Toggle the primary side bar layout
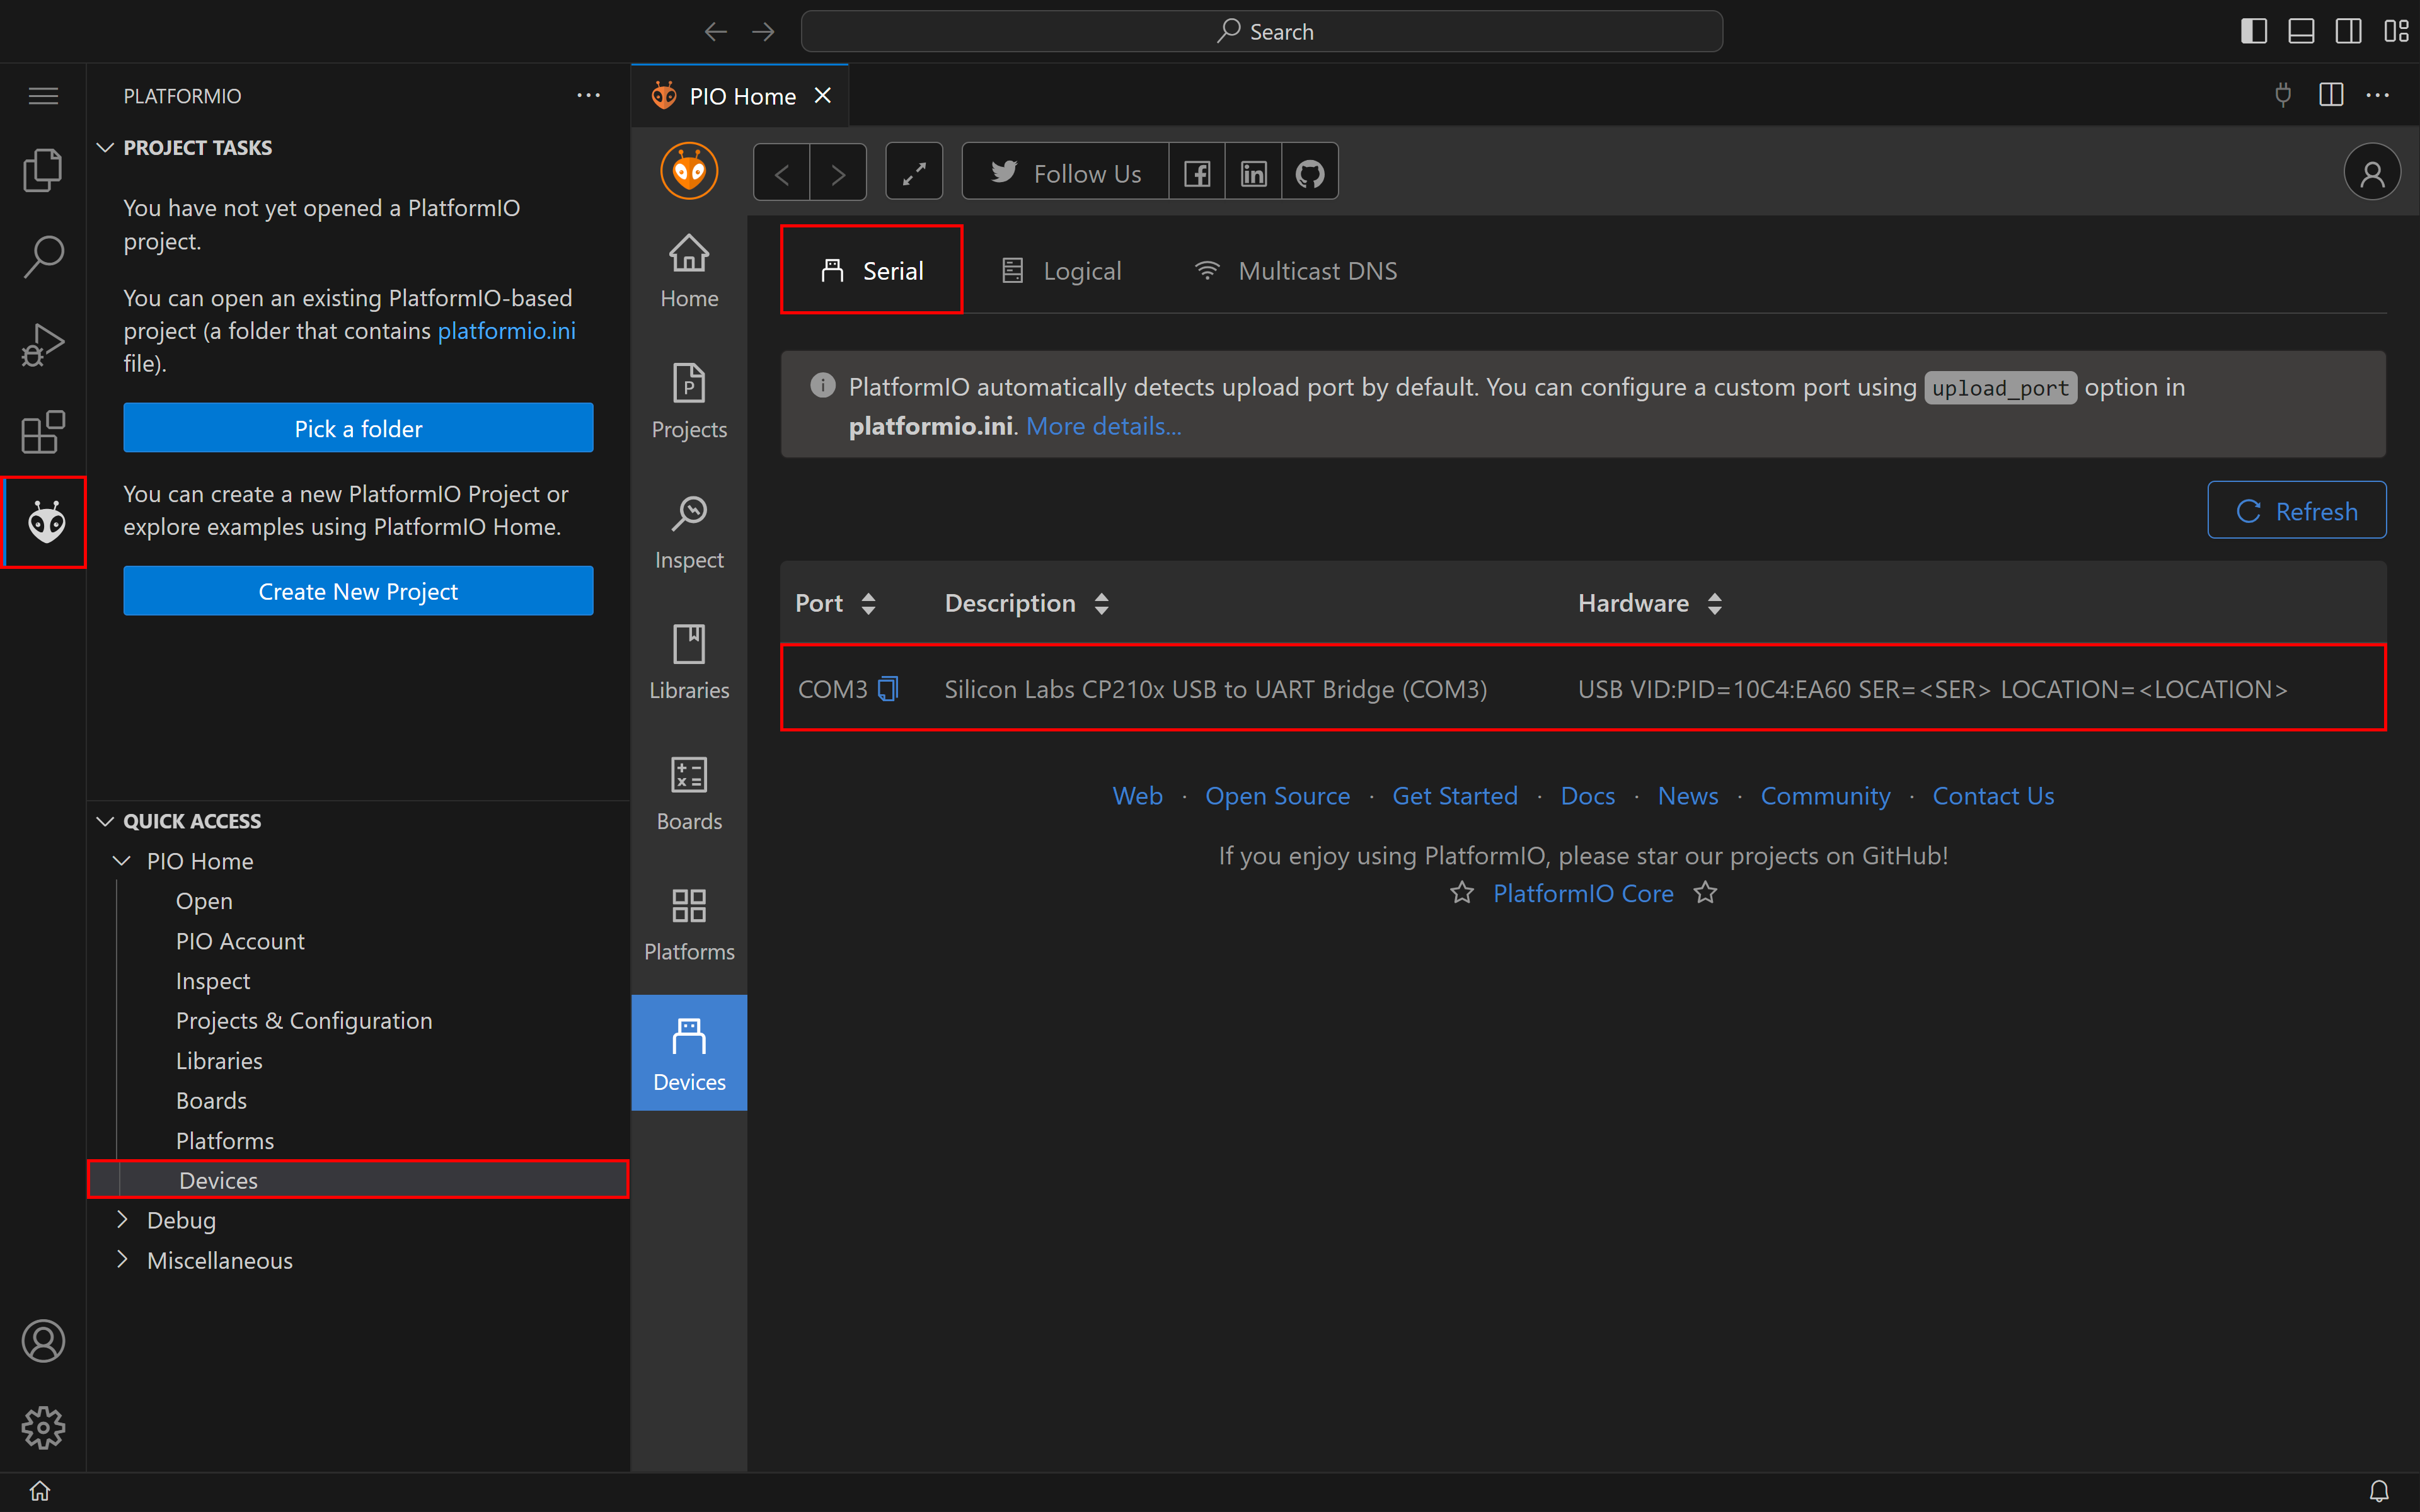The image size is (2420, 1512). click(x=2253, y=31)
